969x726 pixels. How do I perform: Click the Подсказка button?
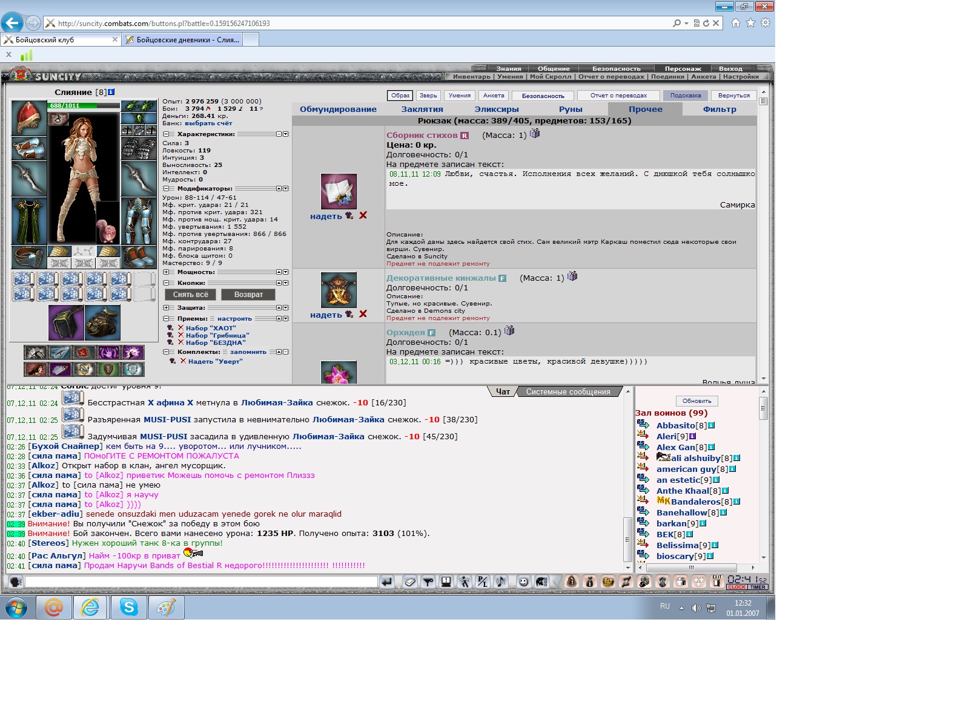(x=685, y=96)
